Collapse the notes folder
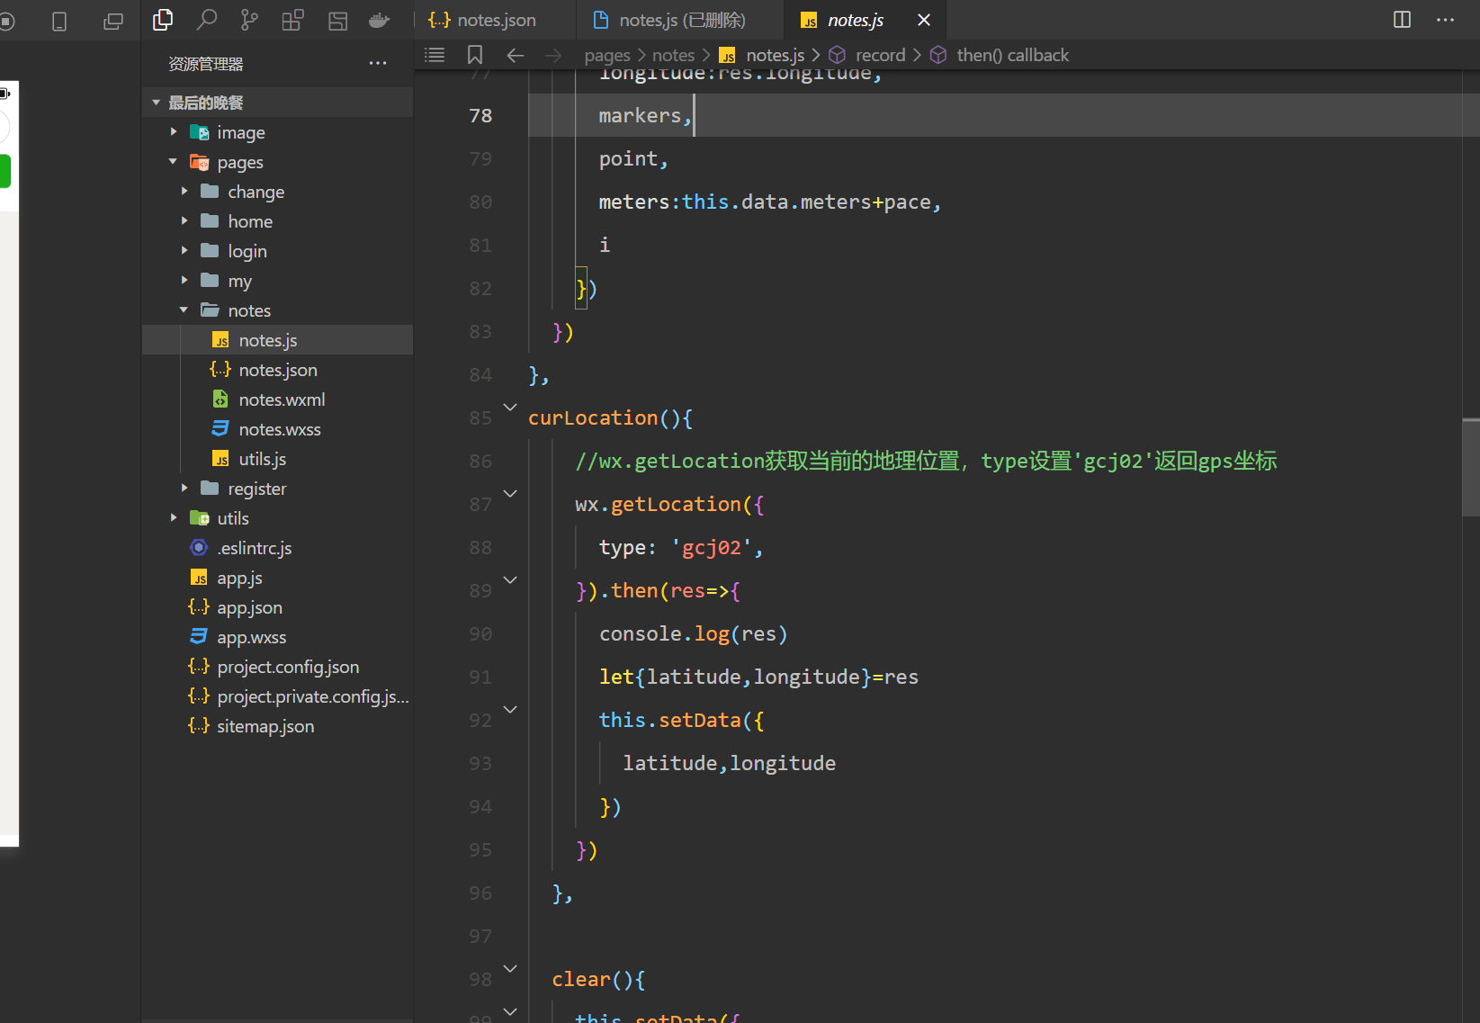The width and height of the screenshot is (1480, 1023). (249, 310)
